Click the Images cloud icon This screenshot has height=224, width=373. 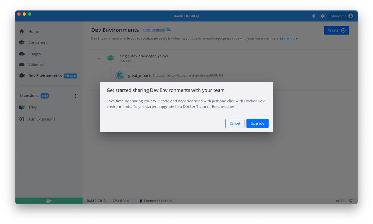point(22,54)
